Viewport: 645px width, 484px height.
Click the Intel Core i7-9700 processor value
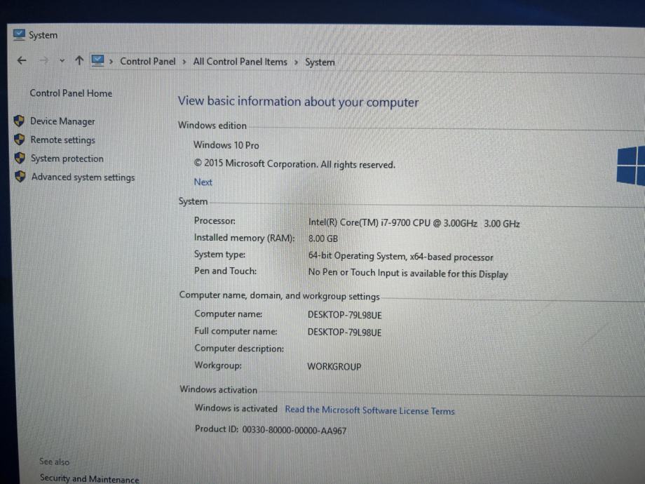[x=414, y=223]
